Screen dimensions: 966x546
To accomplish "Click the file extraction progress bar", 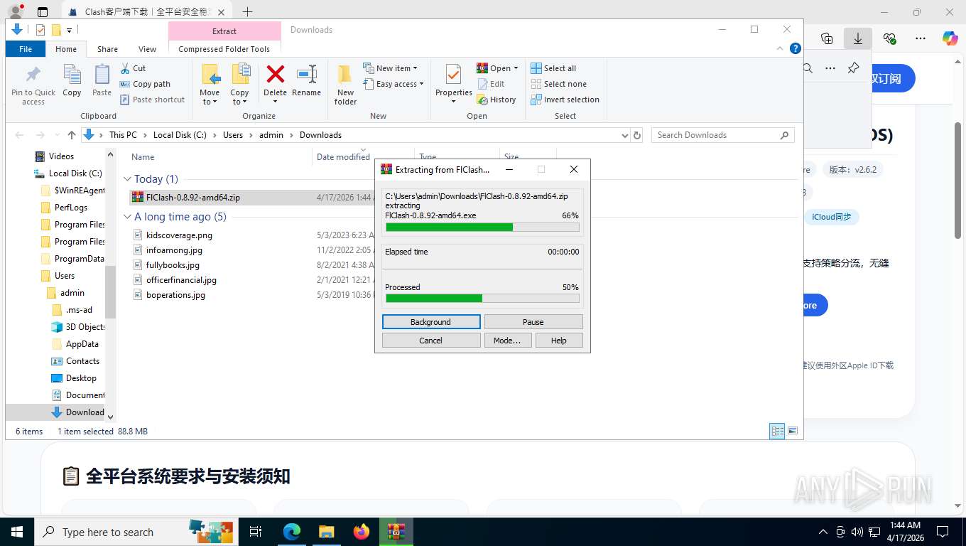I will [x=482, y=227].
